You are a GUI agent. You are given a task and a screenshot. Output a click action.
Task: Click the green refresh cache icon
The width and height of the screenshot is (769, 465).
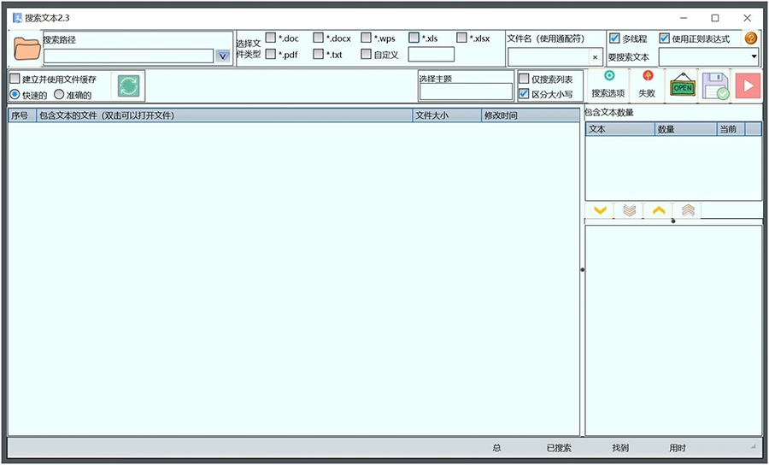128,86
